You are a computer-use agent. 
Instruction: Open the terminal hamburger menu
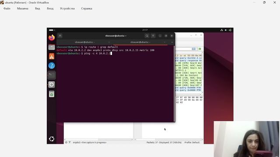tap(153, 36)
